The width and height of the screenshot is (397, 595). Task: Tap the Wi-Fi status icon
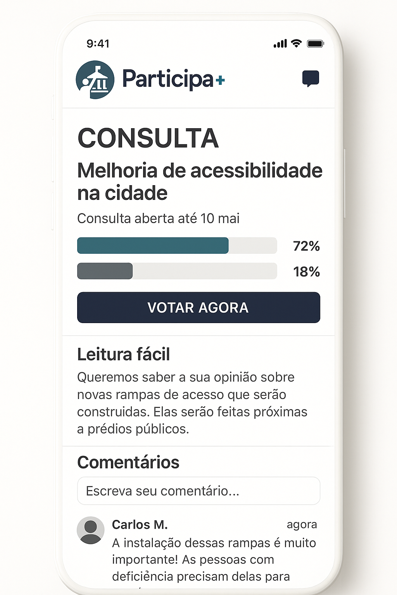297,43
